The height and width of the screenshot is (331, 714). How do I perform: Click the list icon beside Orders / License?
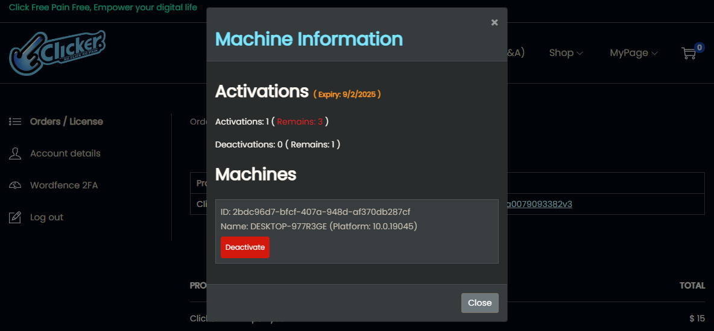click(x=15, y=122)
